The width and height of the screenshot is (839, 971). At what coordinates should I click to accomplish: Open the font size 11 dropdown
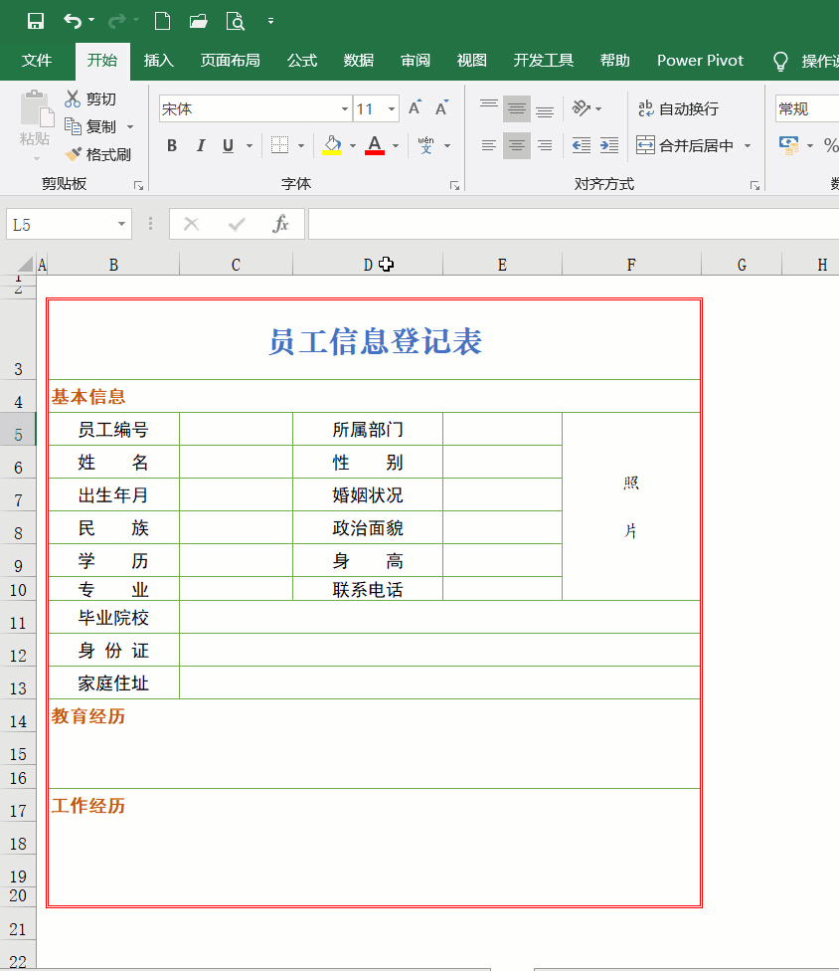(391, 109)
